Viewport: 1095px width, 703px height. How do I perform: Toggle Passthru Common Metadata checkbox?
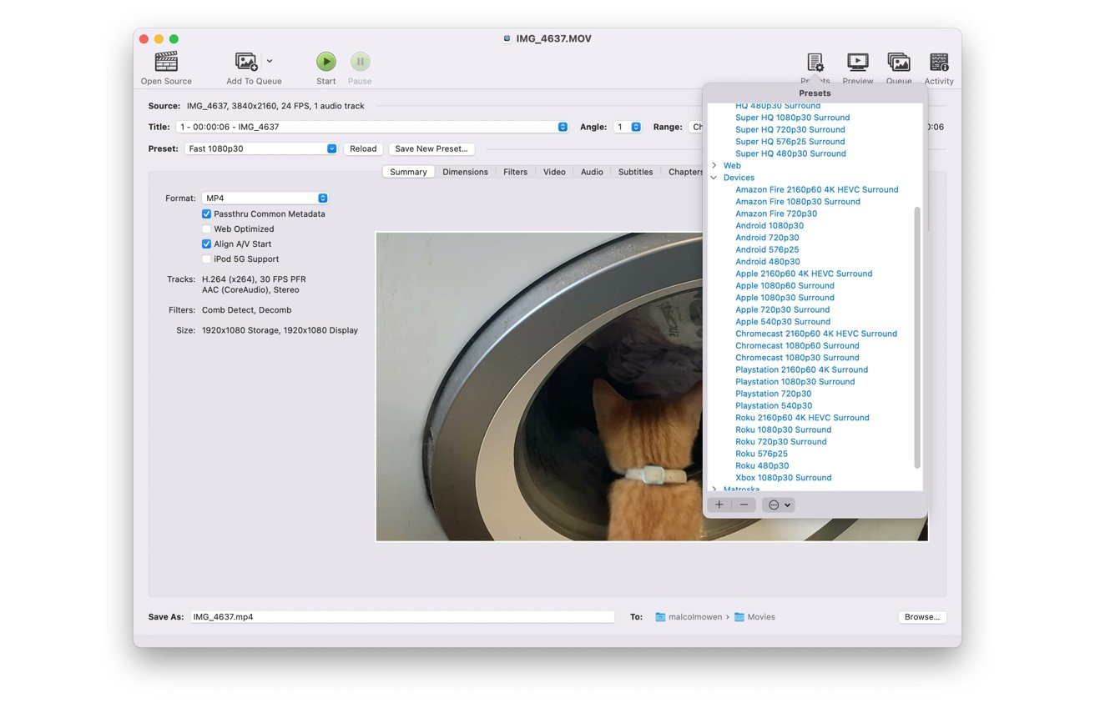(207, 214)
